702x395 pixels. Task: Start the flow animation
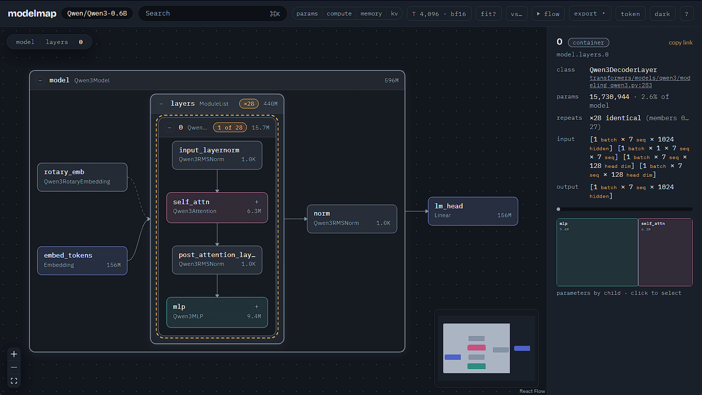[x=548, y=13]
